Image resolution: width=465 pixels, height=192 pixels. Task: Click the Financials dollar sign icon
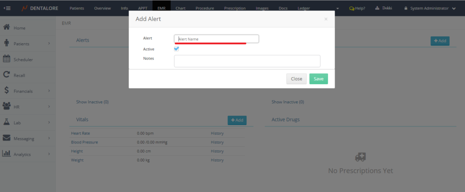(x=7, y=90)
